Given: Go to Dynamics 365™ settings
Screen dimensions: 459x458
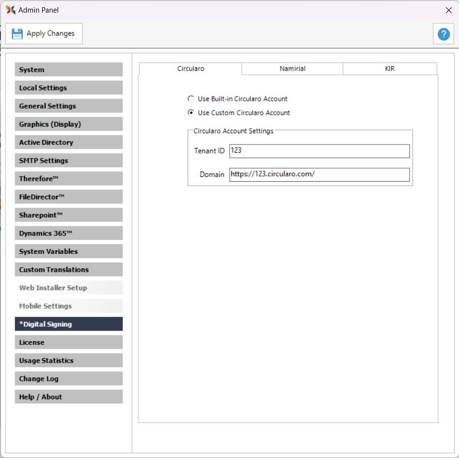Looking at the screenshot, I should [69, 233].
